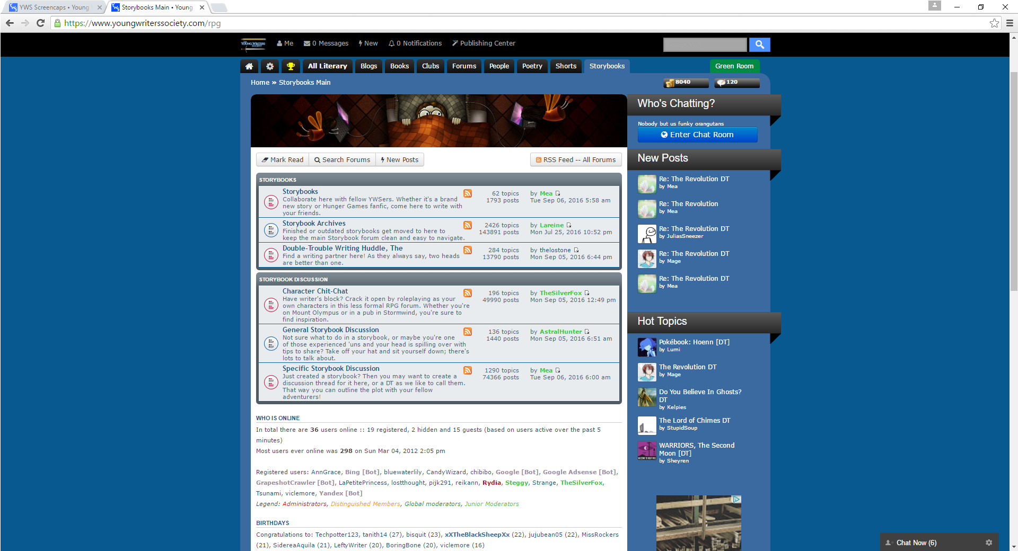This screenshot has height=551, width=1018.
Task: Click the blue search magnifier button
Action: (x=759, y=45)
